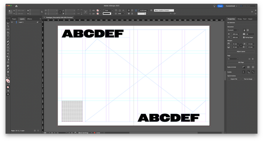Viewport: 263px width, 141px height.
Task: Click the fill/stroke color swatch in toolbox
Action: [x=8, y=81]
